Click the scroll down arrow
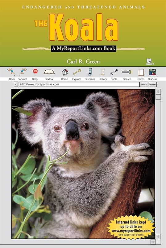This screenshot has height=248, width=166. [x=158, y=236]
